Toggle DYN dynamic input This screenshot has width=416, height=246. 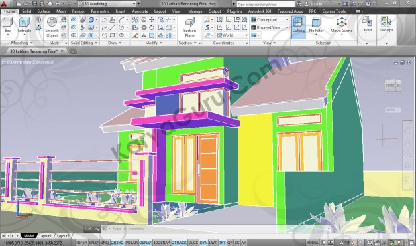click(x=203, y=242)
